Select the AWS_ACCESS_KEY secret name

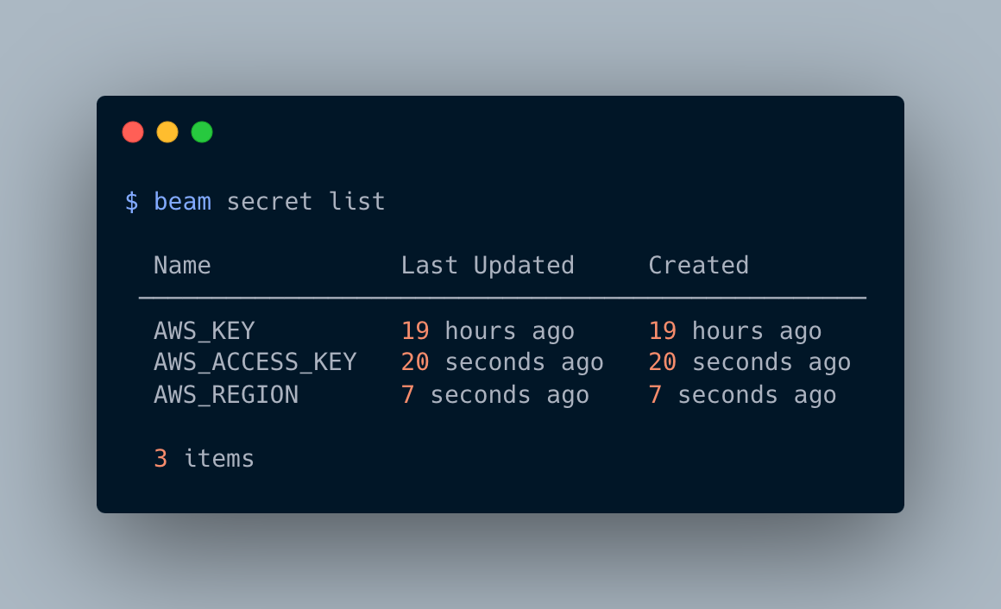point(255,362)
